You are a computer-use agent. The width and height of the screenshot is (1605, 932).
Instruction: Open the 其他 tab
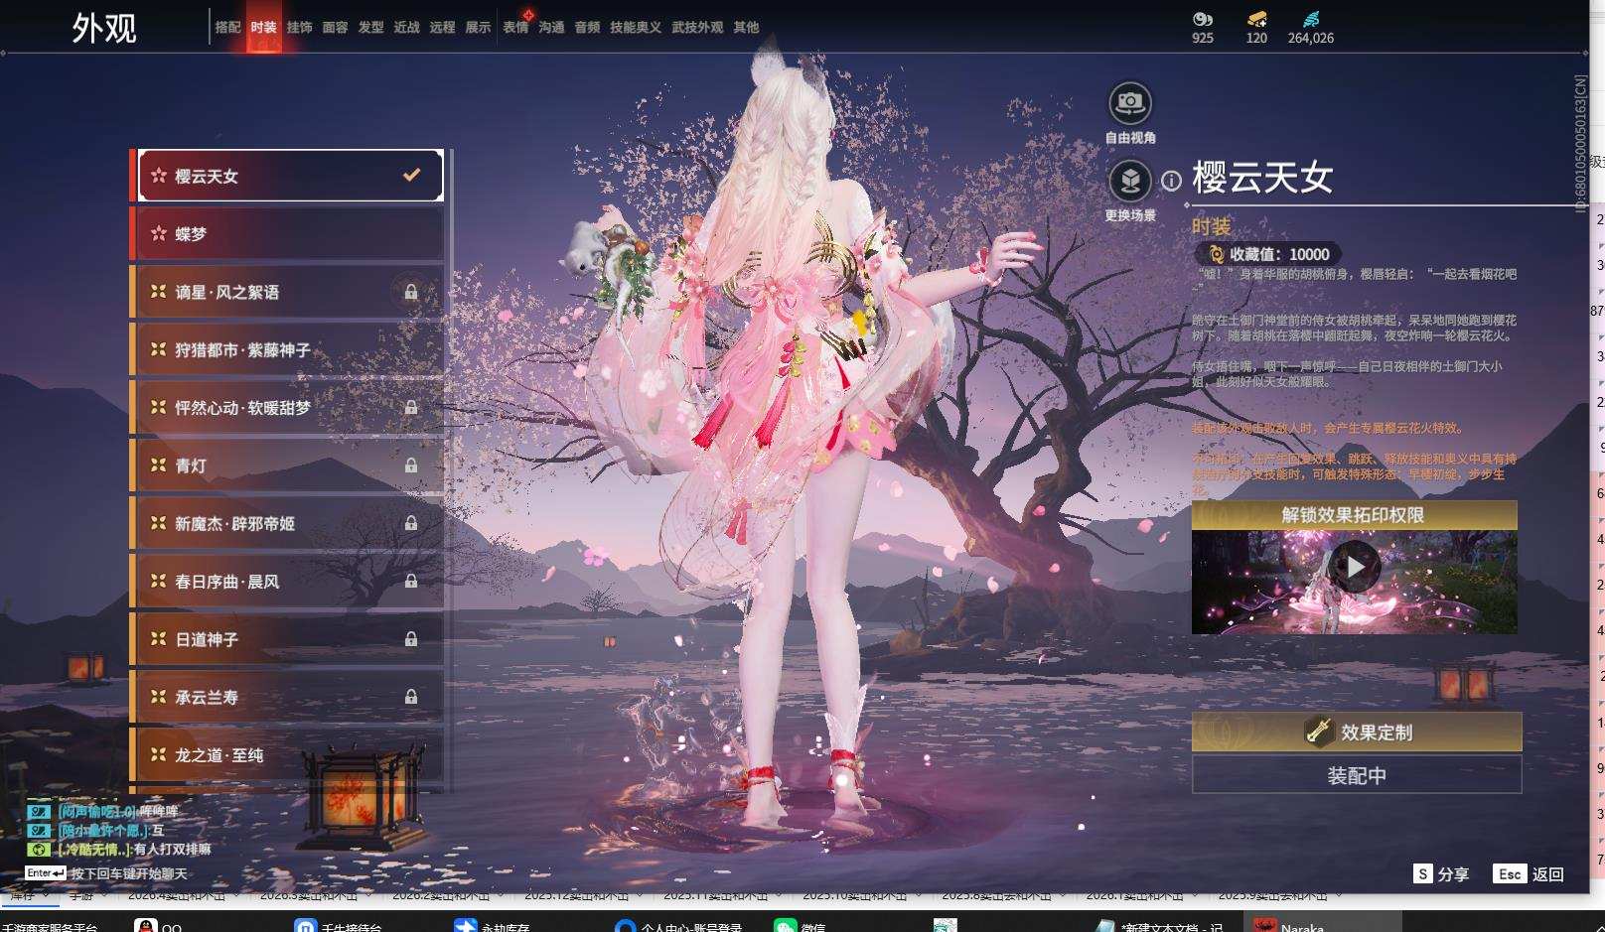(x=746, y=28)
